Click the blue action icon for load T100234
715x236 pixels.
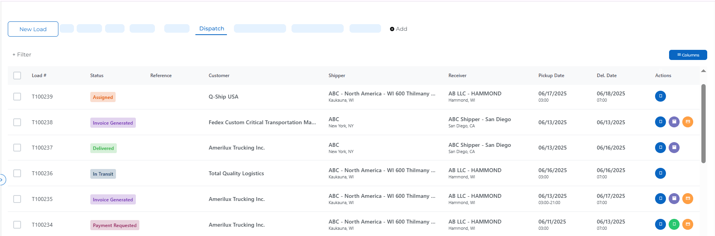pos(660,224)
